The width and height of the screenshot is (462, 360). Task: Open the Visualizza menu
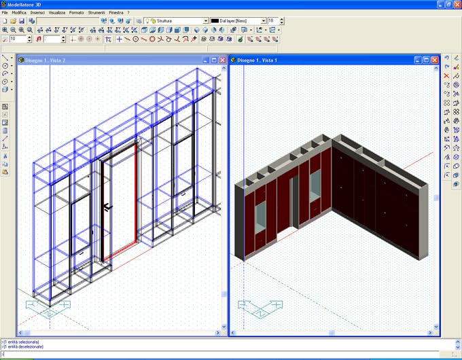coord(57,13)
